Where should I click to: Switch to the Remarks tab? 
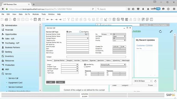[x=69, y=61]
